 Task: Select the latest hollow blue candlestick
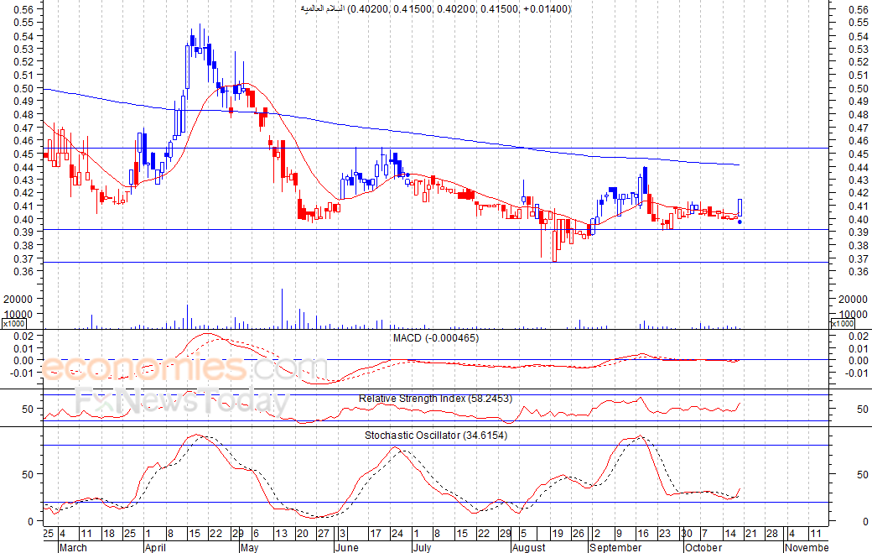740,207
